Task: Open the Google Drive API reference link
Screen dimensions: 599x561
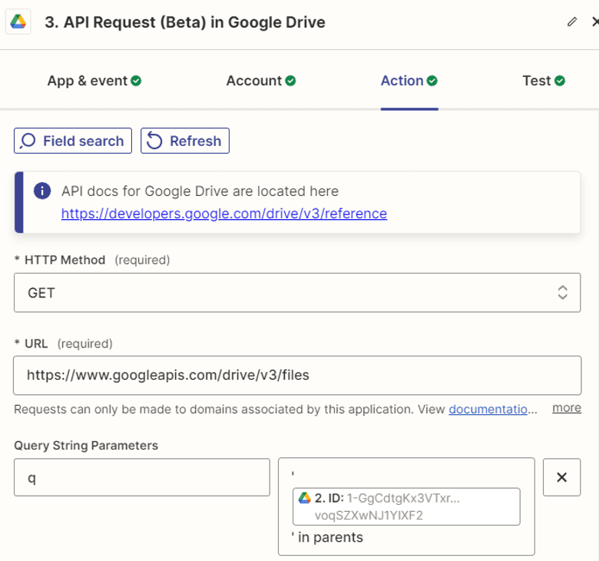Action: point(224,214)
